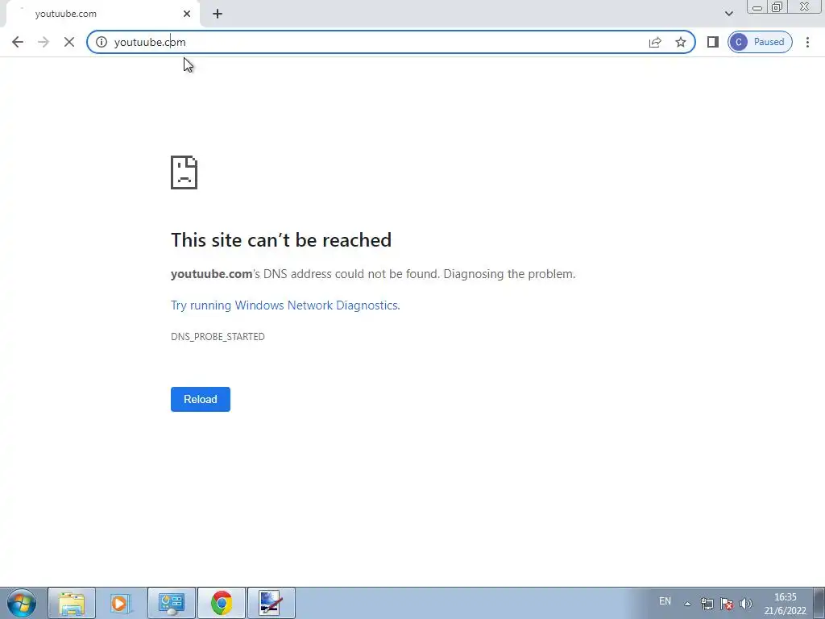Share this page icon
The width and height of the screenshot is (825, 619).
point(654,42)
